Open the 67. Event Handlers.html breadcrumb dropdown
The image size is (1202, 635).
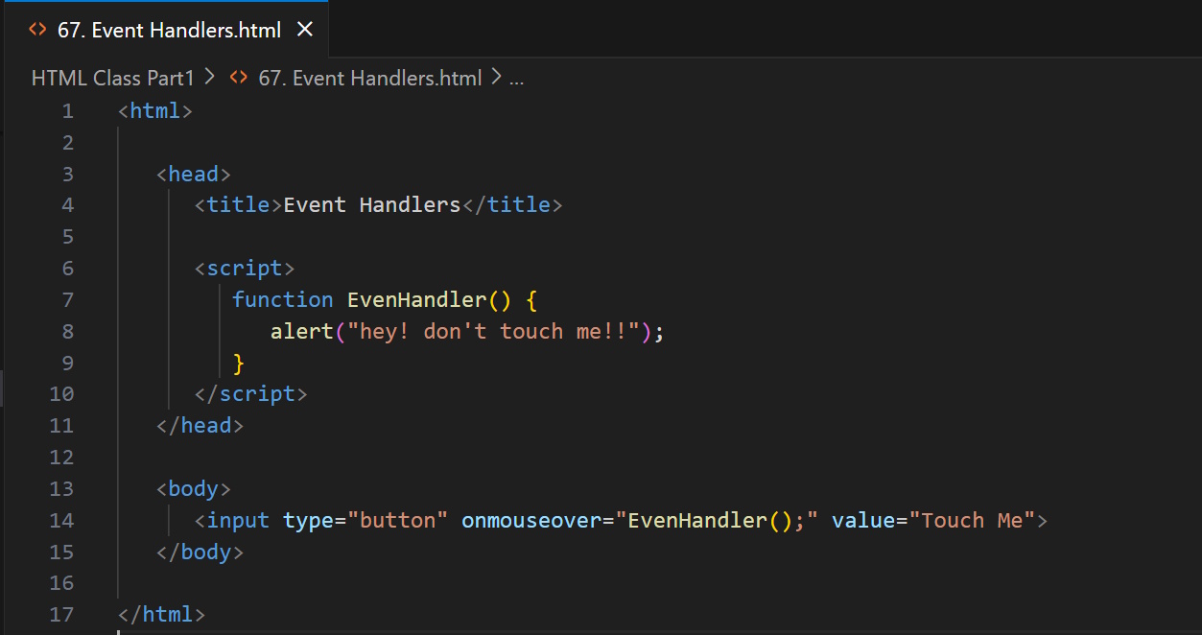click(x=369, y=78)
